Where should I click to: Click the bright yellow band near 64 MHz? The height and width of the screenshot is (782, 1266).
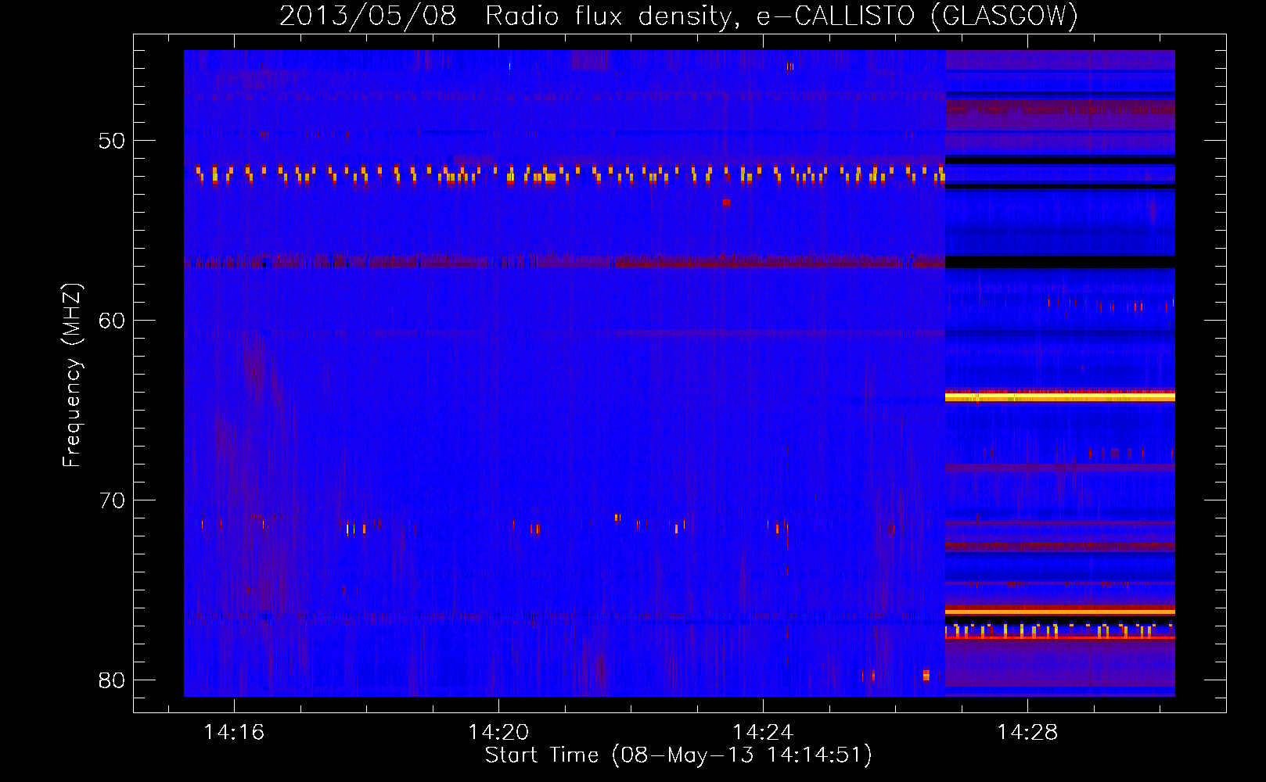[1060, 397]
